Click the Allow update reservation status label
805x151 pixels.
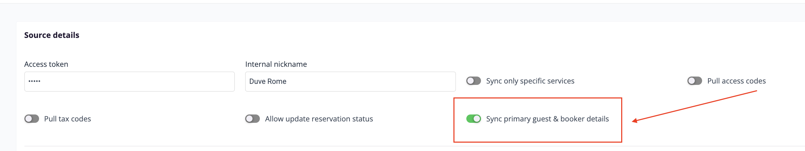click(x=319, y=119)
